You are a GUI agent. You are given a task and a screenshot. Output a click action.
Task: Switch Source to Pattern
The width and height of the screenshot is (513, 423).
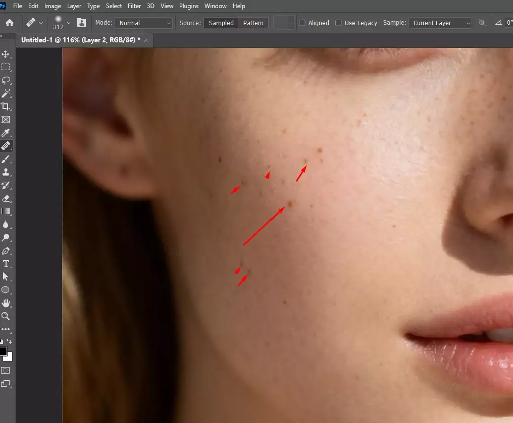click(x=253, y=23)
